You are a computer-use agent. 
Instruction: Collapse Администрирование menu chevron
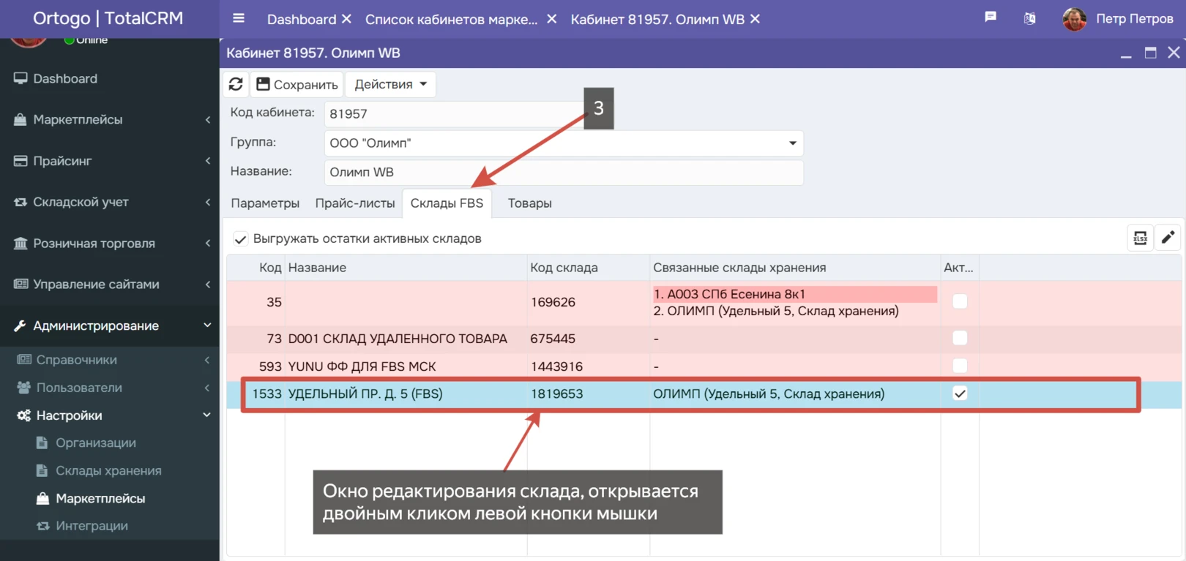[207, 325]
